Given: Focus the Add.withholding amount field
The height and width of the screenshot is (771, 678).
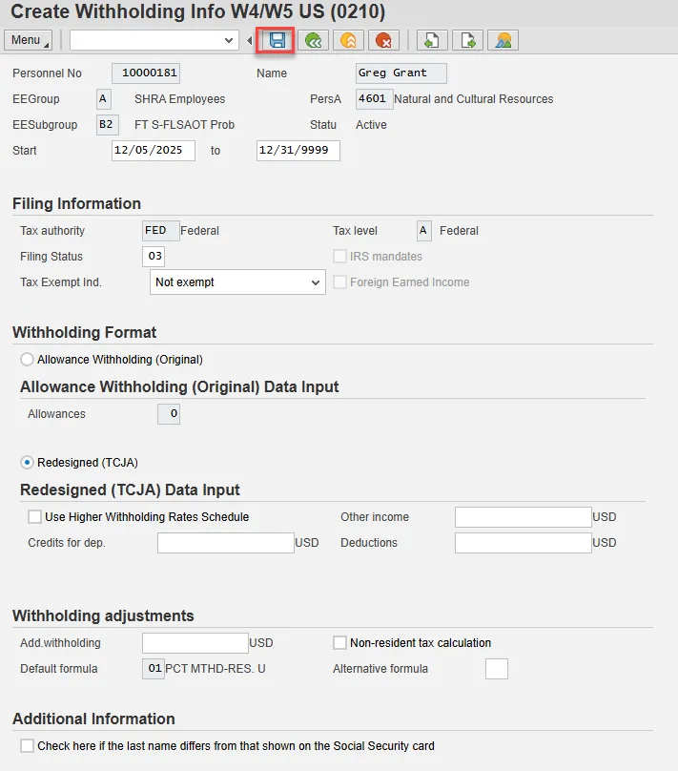Looking at the screenshot, I should [x=195, y=643].
